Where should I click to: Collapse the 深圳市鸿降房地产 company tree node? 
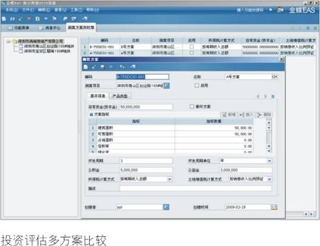click(x=9, y=42)
